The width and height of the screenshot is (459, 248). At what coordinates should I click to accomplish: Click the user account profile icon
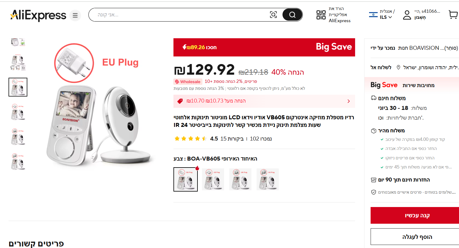tap(407, 15)
